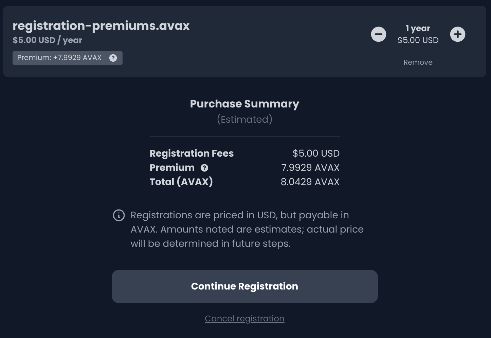Remove registration-premiums.avax from the cart
Viewport: 491px width, 338px height.
click(x=418, y=62)
